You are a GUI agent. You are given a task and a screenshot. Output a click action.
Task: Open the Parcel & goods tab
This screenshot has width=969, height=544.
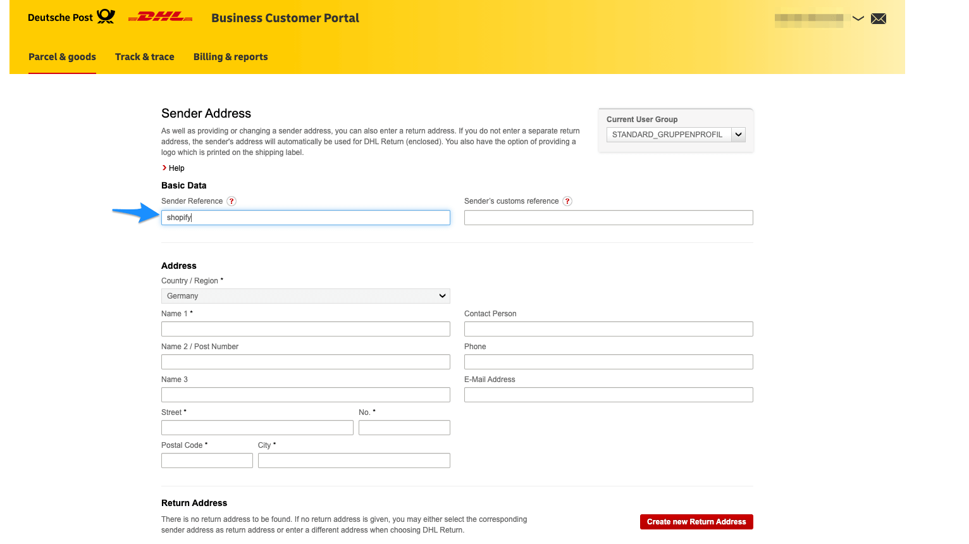click(x=62, y=57)
